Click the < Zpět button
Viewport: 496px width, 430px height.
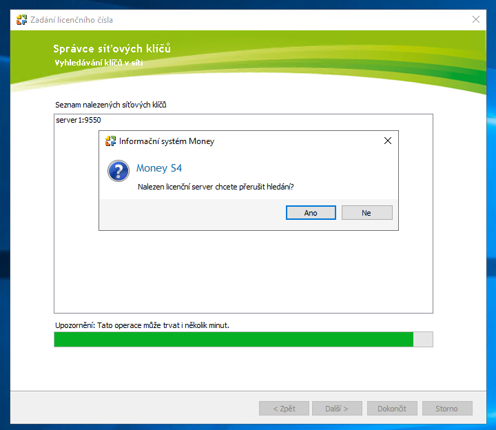pyautogui.click(x=284, y=409)
